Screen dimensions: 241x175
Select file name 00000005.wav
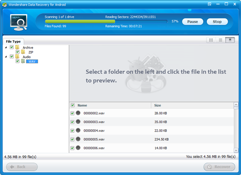94,139
